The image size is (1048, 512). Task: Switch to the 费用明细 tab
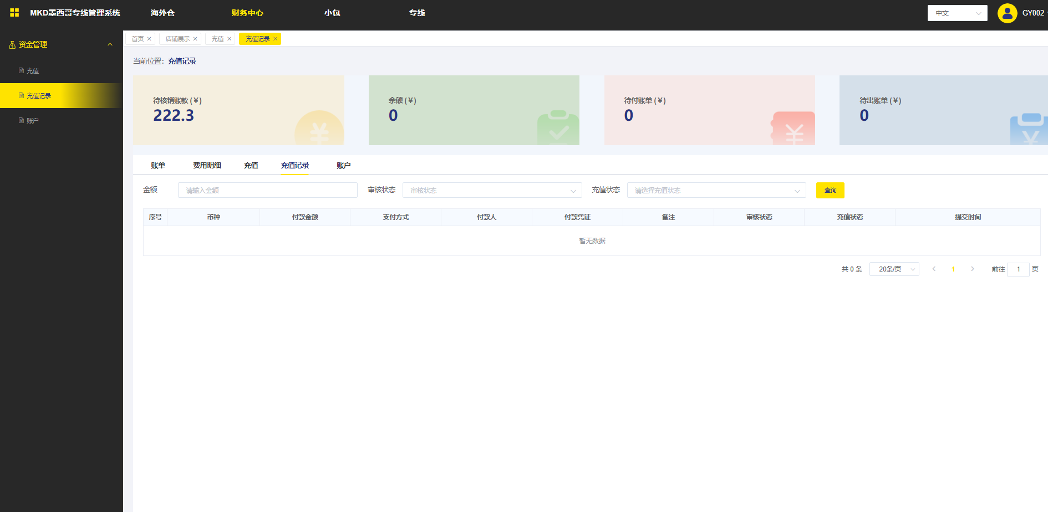[207, 166]
